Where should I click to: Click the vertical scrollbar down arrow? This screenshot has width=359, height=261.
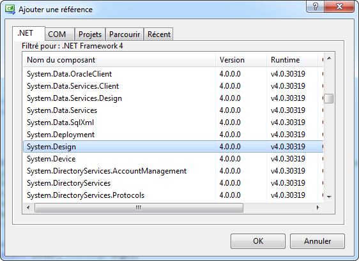click(329, 197)
